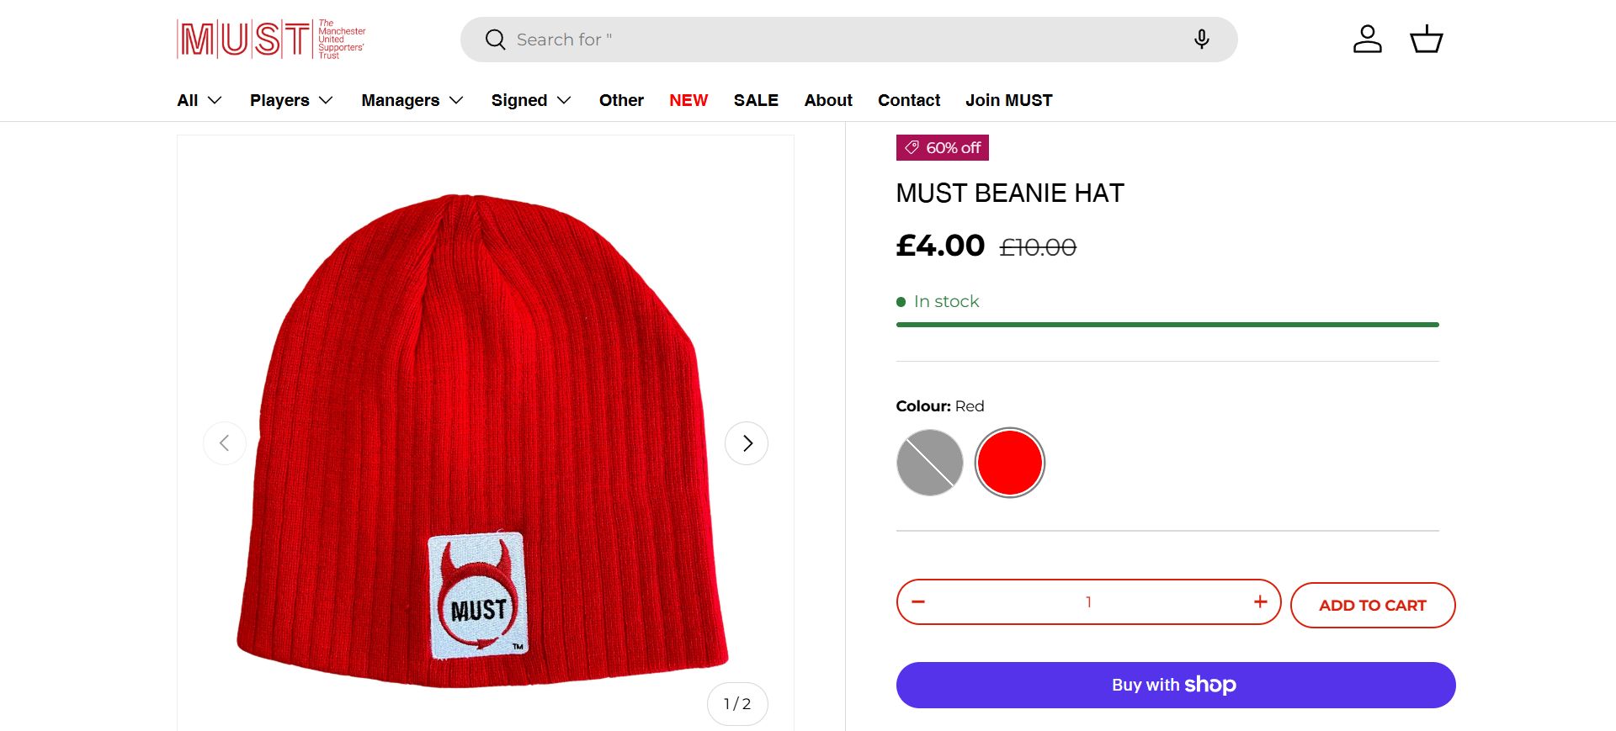The width and height of the screenshot is (1616, 731).
Task: Select the unavailable grey colour swatch
Action: 930,463
